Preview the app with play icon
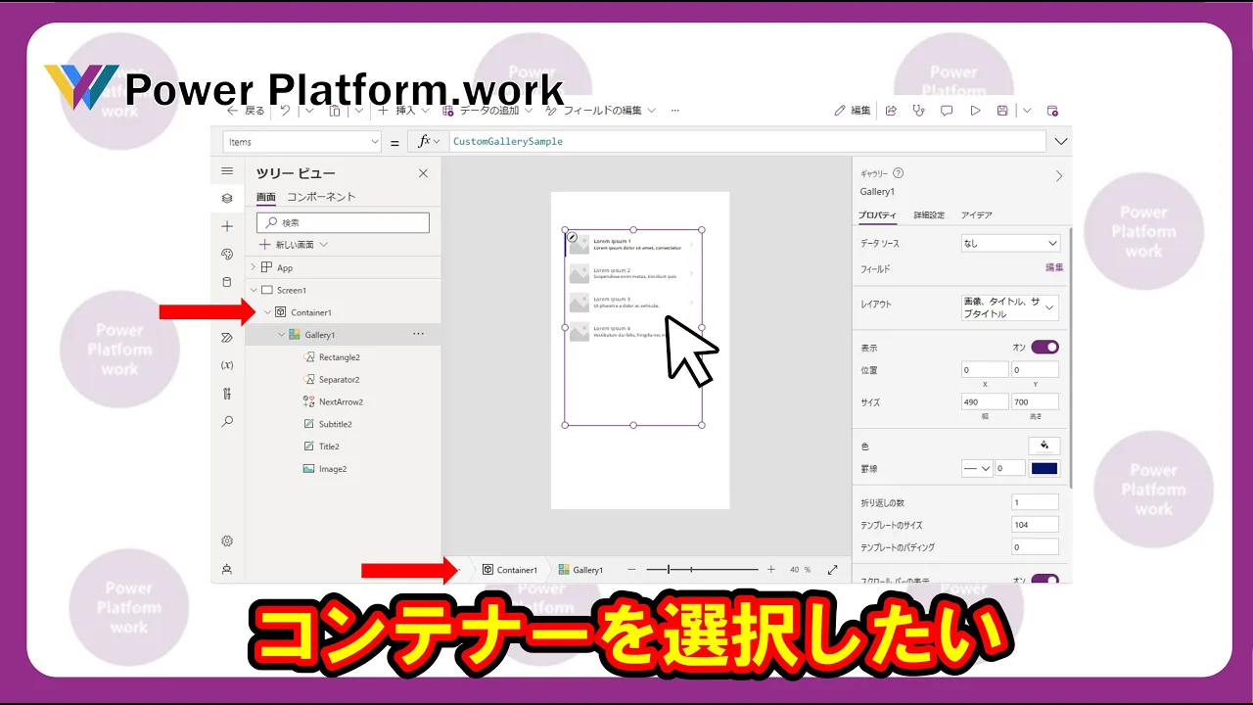 [x=975, y=111]
